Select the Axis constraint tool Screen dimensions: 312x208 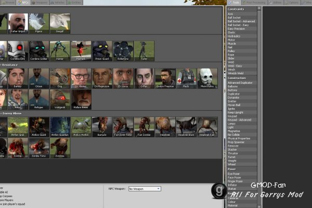[x=242, y=14]
